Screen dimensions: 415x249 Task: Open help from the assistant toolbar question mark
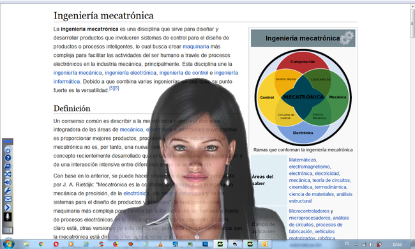[x=8, y=158]
